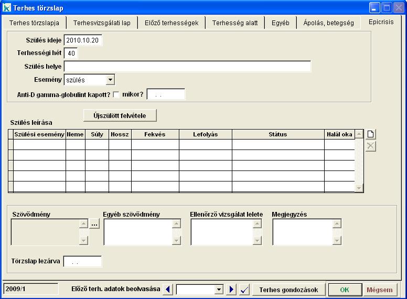407x299 pixels.
Task: Click the down arrow of Szövődmény scrollbar
Action: pyautogui.click(x=83, y=241)
